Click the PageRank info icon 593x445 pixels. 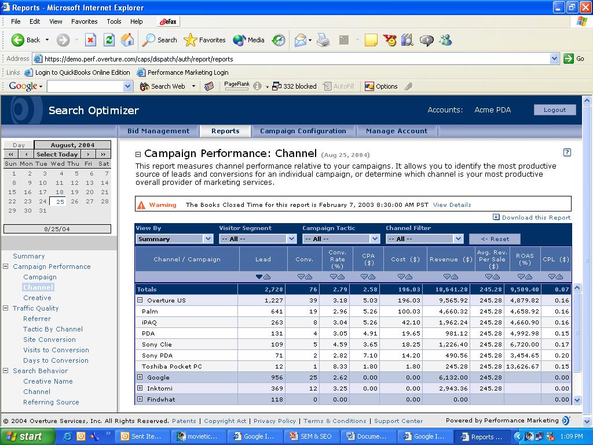point(258,86)
